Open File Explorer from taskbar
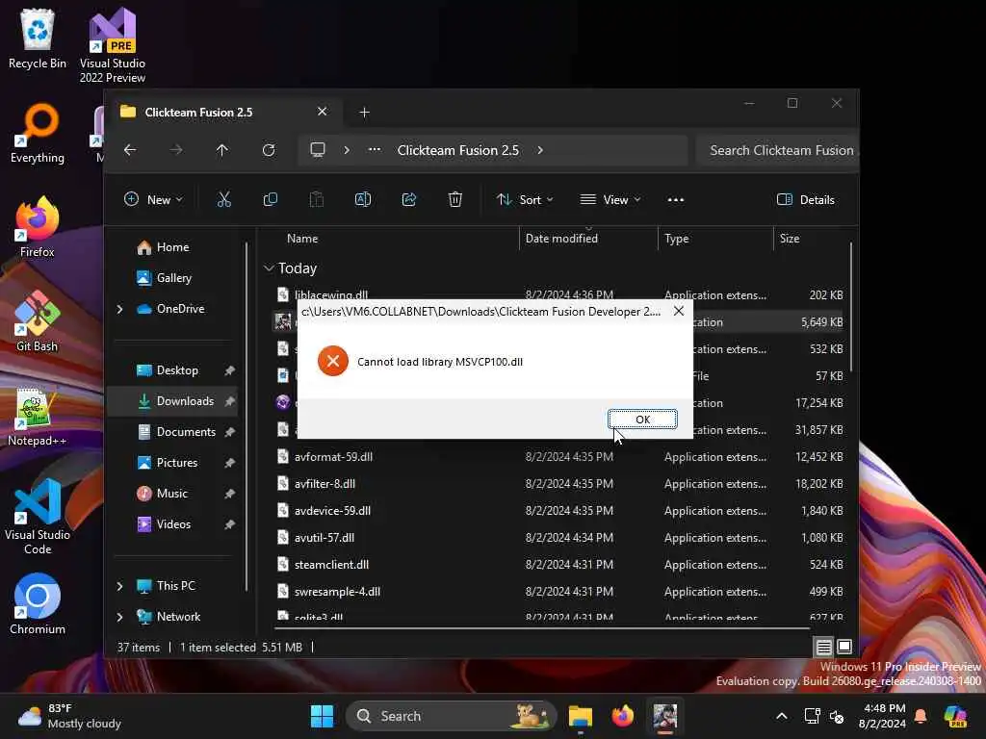This screenshot has height=739, width=986. tap(581, 716)
